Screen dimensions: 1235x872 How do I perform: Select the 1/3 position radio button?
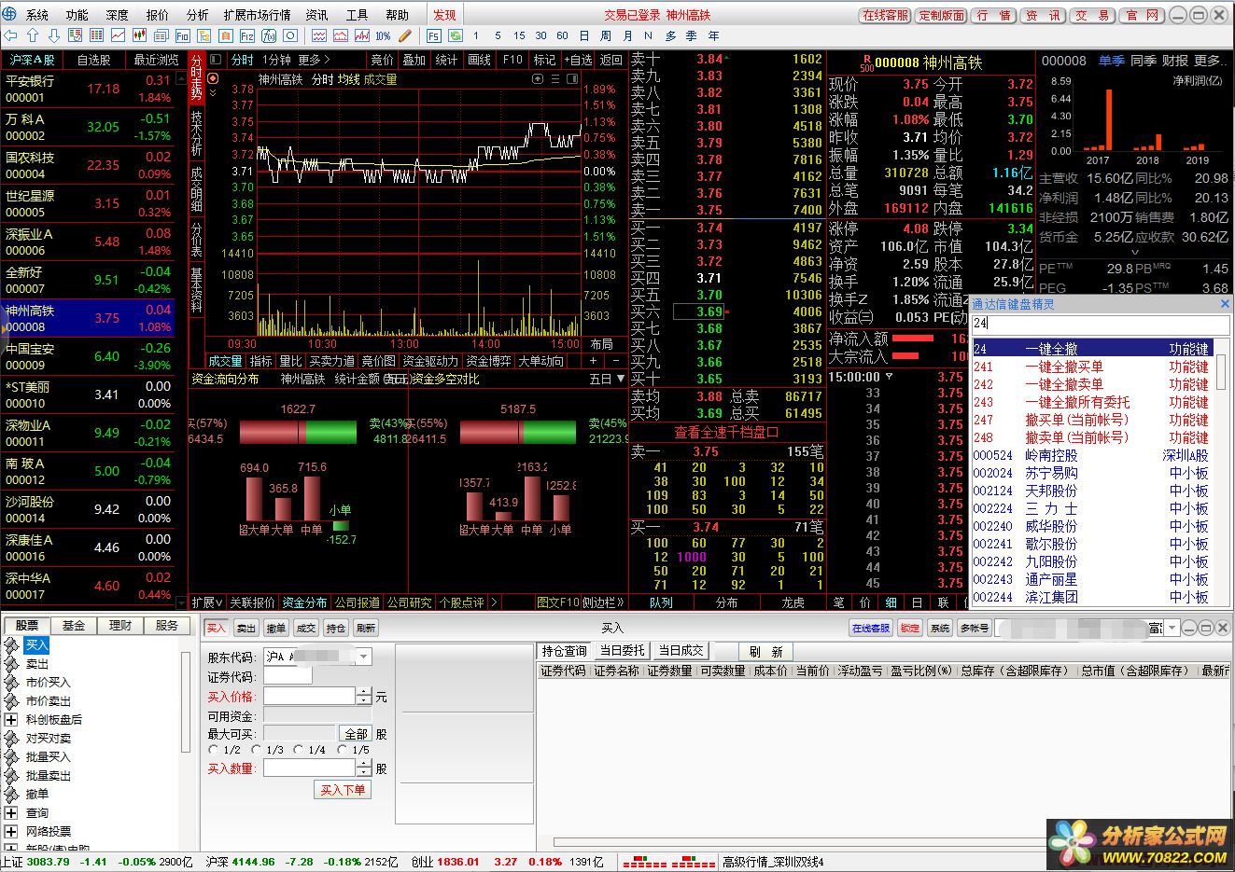(257, 750)
